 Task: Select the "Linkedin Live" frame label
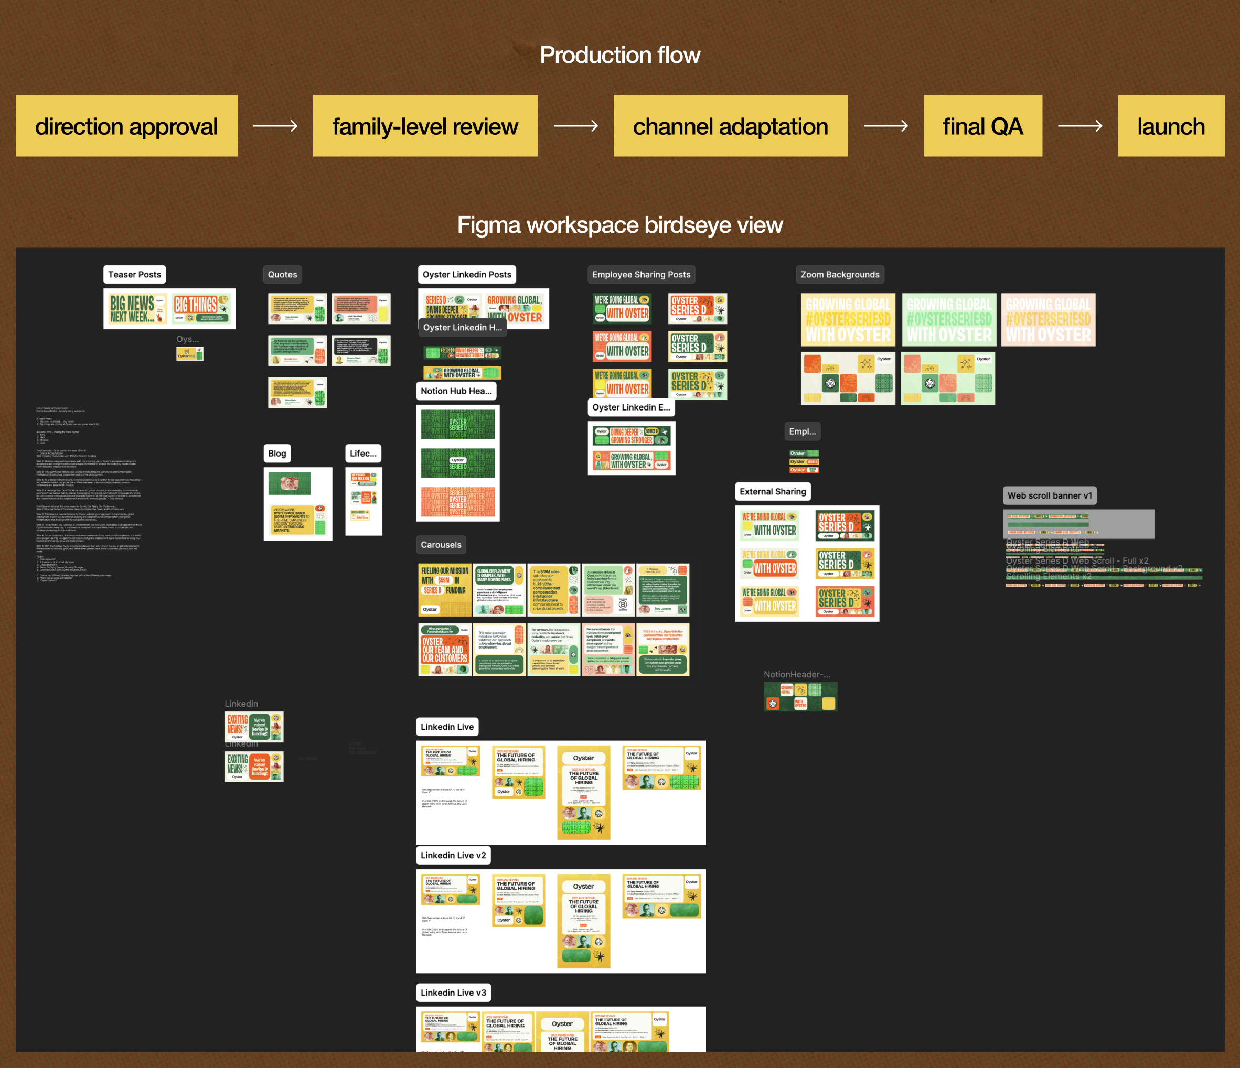pyautogui.click(x=447, y=727)
